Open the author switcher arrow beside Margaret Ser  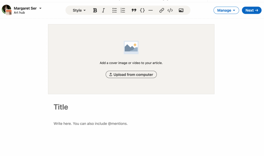coord(40,8)
